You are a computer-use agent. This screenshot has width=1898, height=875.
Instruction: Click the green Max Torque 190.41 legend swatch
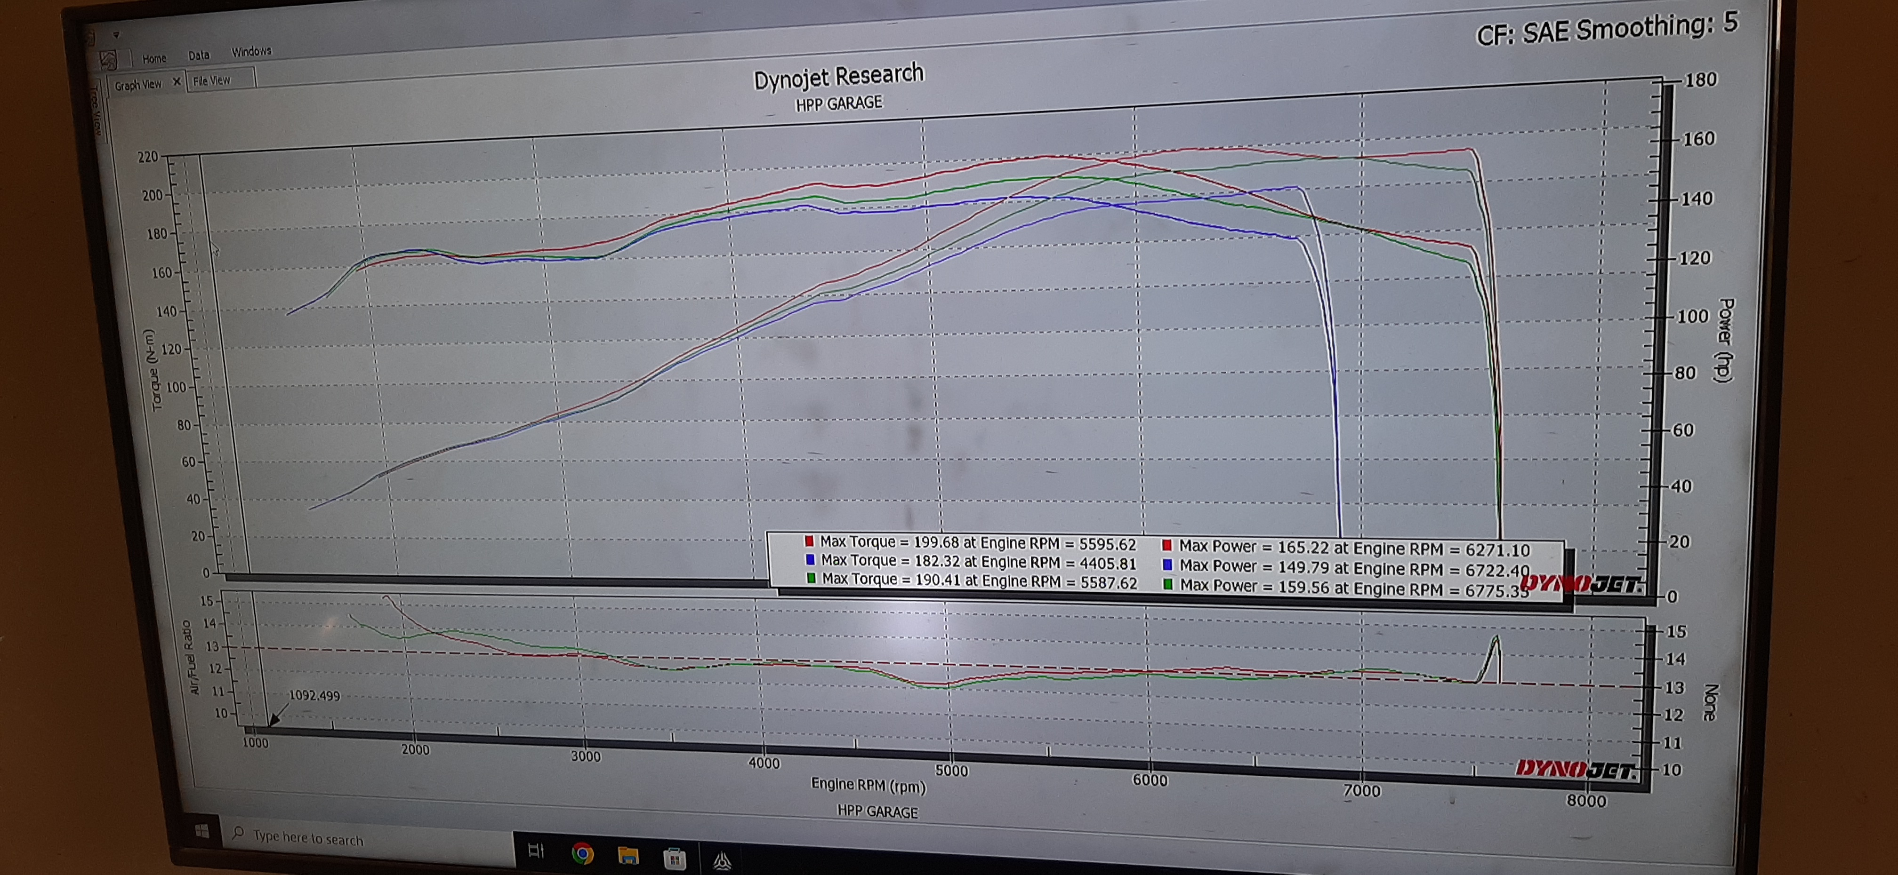pos(811,578)
